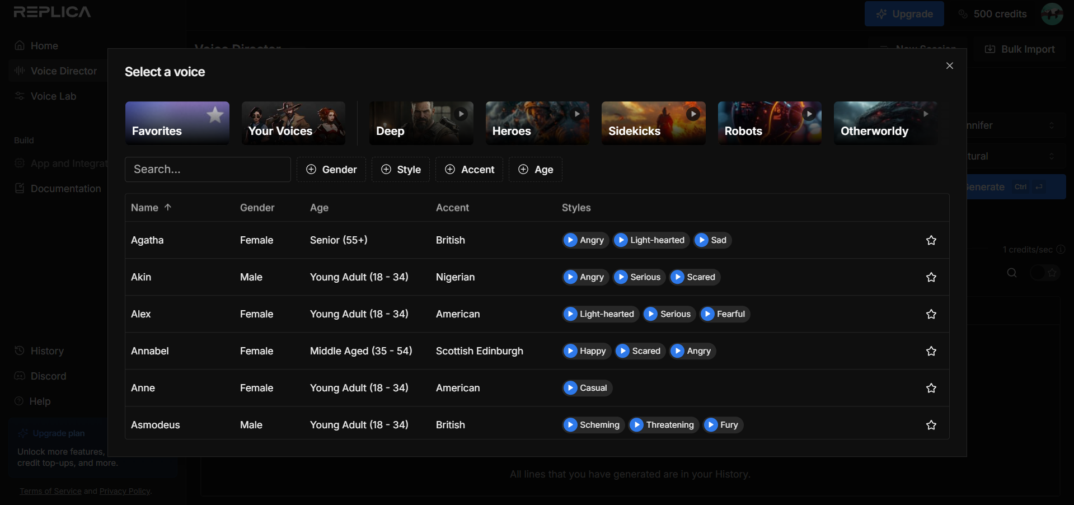Screen dimensions: 1074x505
Task: Open Help using the question mark icon
Action: point(19,401)
